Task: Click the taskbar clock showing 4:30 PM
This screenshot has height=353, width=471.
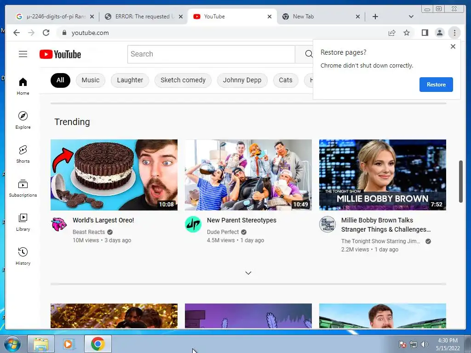Action: (x=448, y=344)
